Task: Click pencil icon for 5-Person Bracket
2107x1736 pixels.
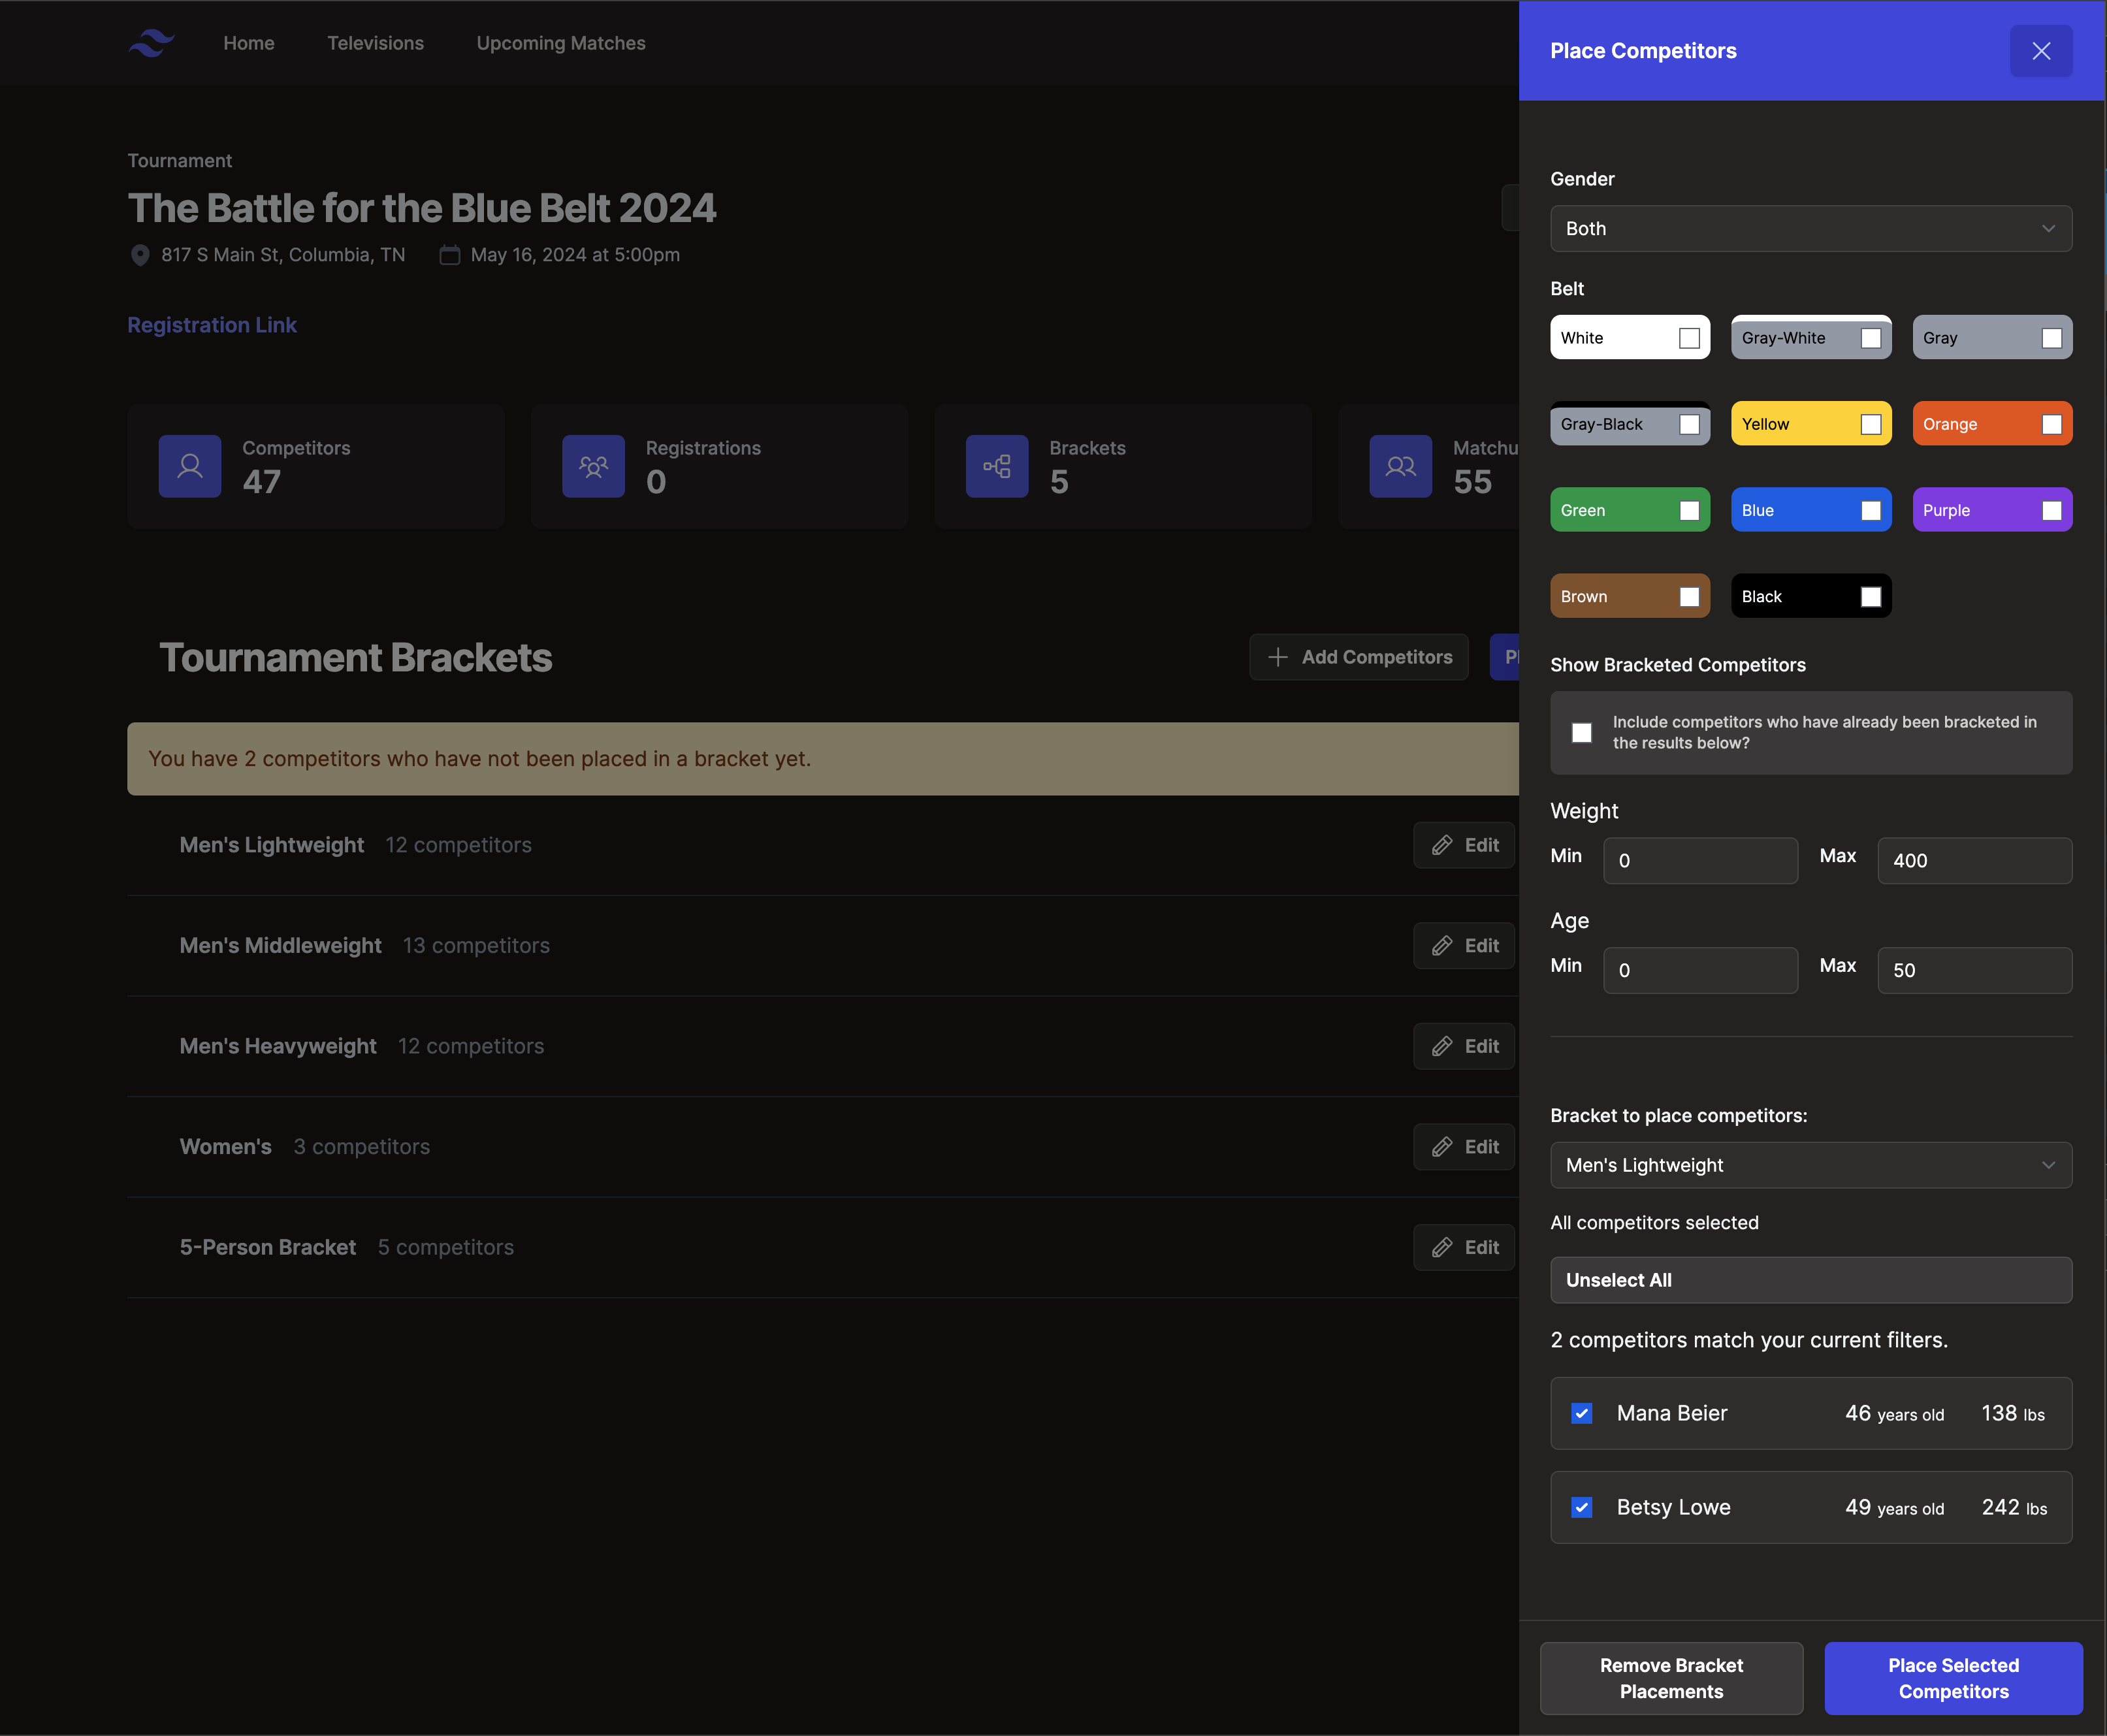Action: (1442, 1247)
